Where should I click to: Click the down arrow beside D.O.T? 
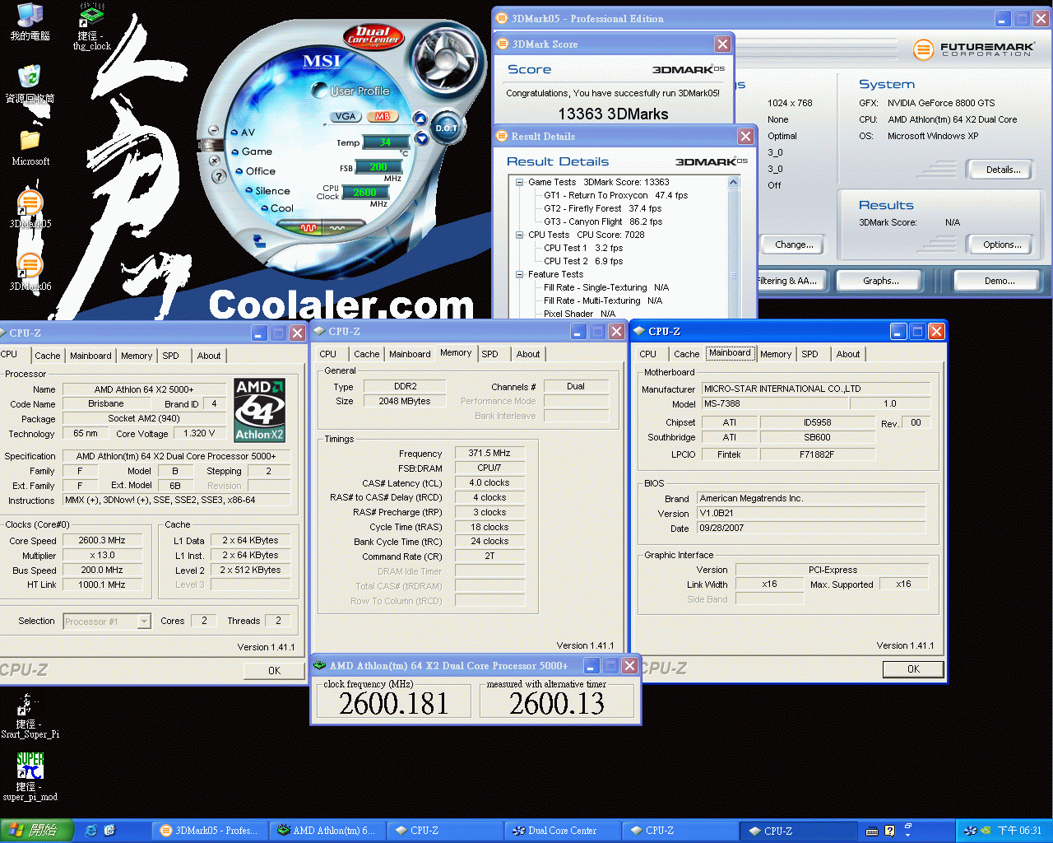coord(422,138)
